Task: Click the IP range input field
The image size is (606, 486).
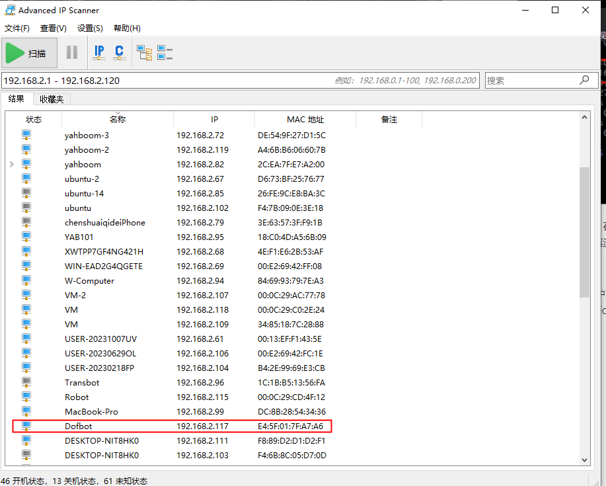Action: [241, 81]
